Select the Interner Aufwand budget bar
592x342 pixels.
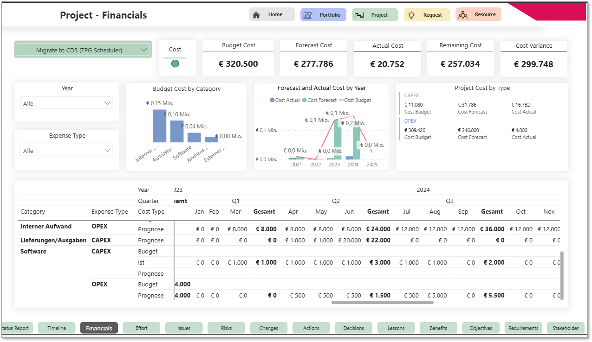pos(159,126)
